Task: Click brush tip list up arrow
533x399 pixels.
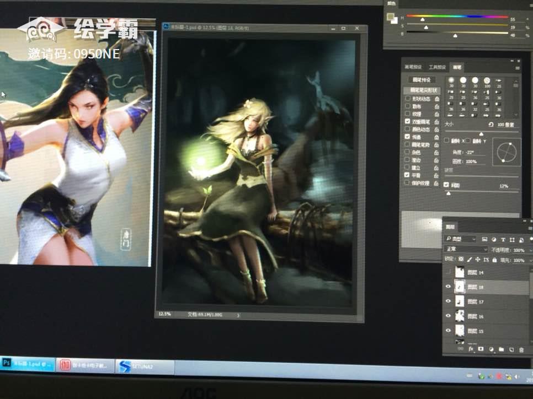Action: (x=516, y=82)
